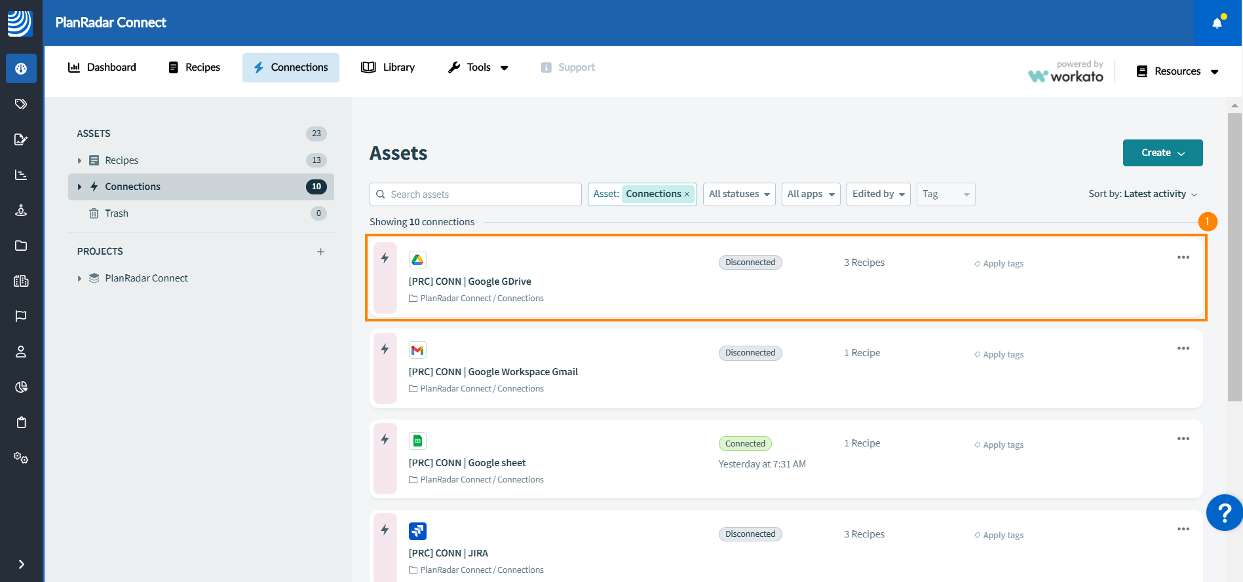Open the flag icon in left sidebar

point(21,316)
